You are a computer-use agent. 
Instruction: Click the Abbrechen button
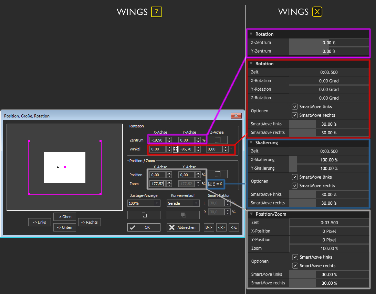pyautogui.click(x=183, y=227)
